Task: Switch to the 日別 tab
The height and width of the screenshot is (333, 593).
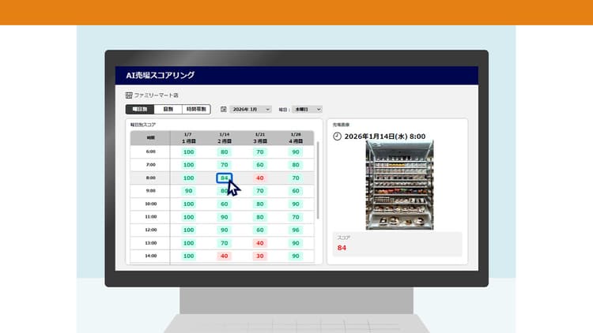Action: 168,109
